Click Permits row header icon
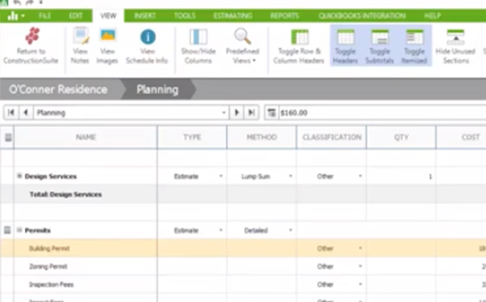 7,230
